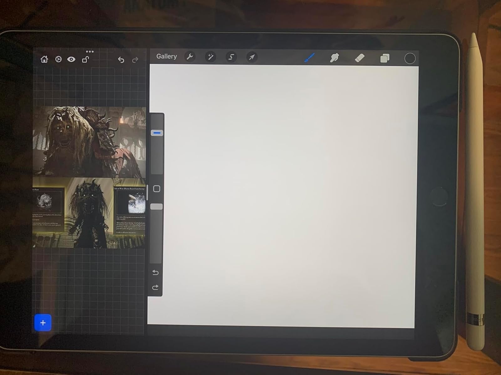Select the Eraser tool
Screen dimensions: 501x375
point(359,58)
